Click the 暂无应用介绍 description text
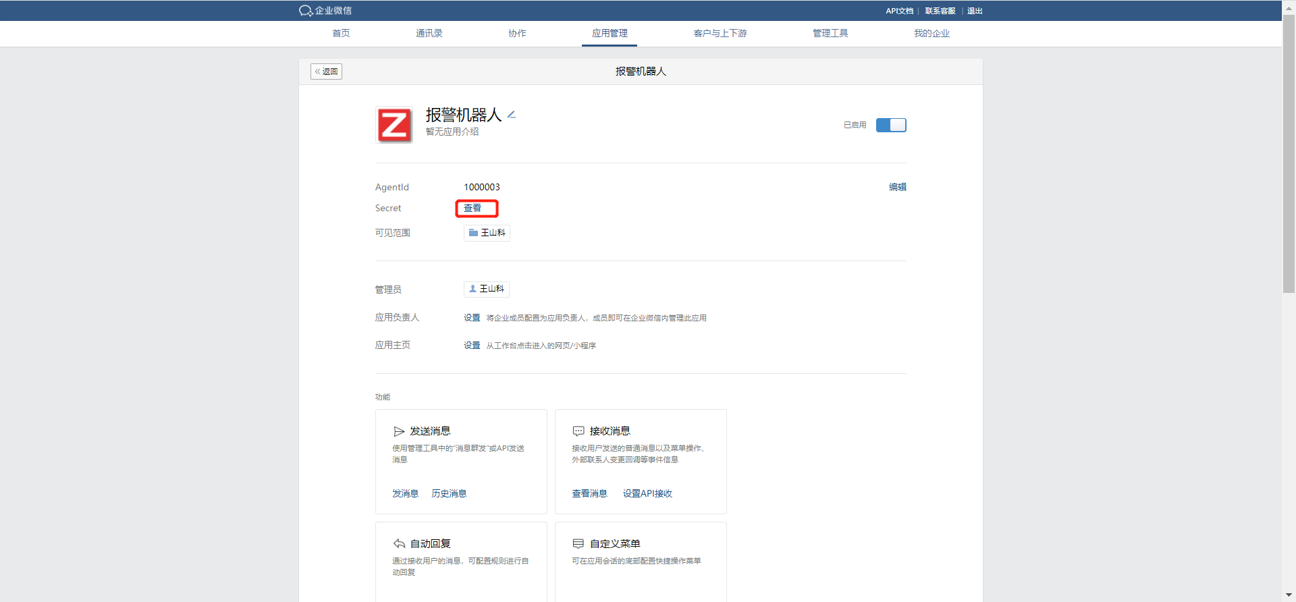Screen dimensions: 1296x602 pyautogui.click(x=452, y=132)
